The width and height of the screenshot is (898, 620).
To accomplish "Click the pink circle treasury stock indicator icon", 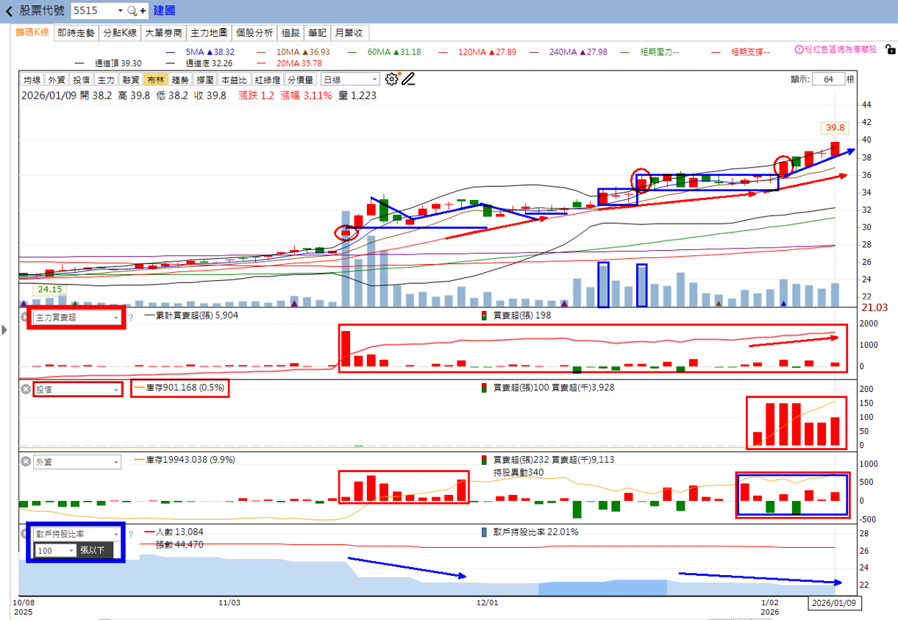I will click(x=799, y=50).
